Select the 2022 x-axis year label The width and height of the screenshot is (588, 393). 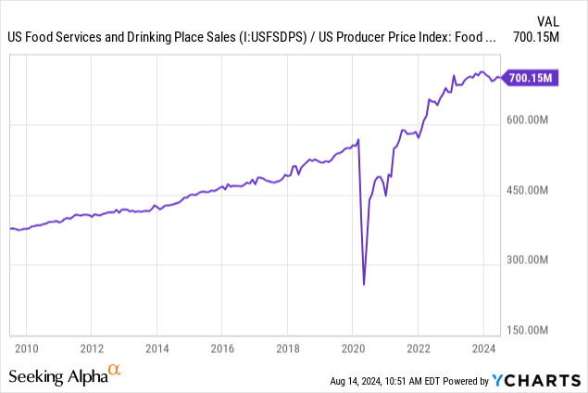[418, 349]
